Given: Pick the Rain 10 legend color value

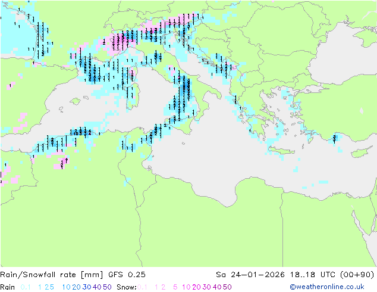Looking at the screenshot, I should tap(66, 287).
